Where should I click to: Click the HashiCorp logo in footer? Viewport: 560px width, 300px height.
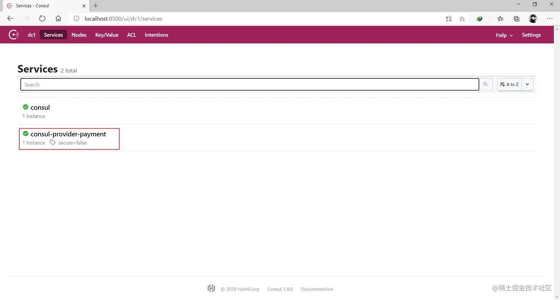(x=211, y=289)
